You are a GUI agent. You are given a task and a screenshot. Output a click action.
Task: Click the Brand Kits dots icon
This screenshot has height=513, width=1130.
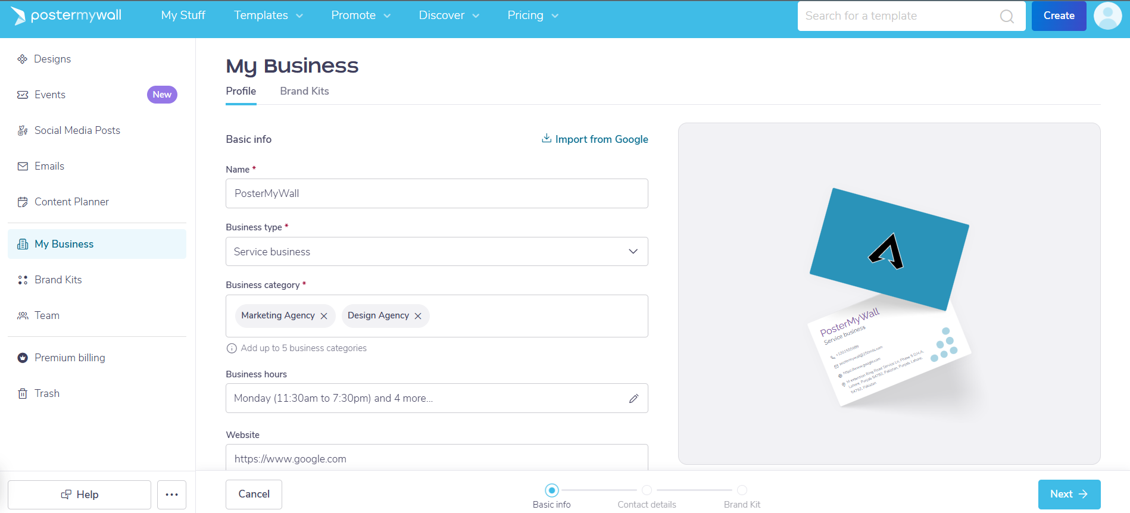coord(23,280)
